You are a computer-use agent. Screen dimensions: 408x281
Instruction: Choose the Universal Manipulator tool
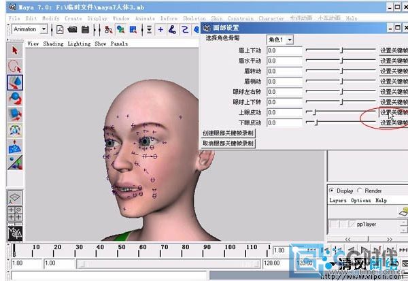(15, 130)
